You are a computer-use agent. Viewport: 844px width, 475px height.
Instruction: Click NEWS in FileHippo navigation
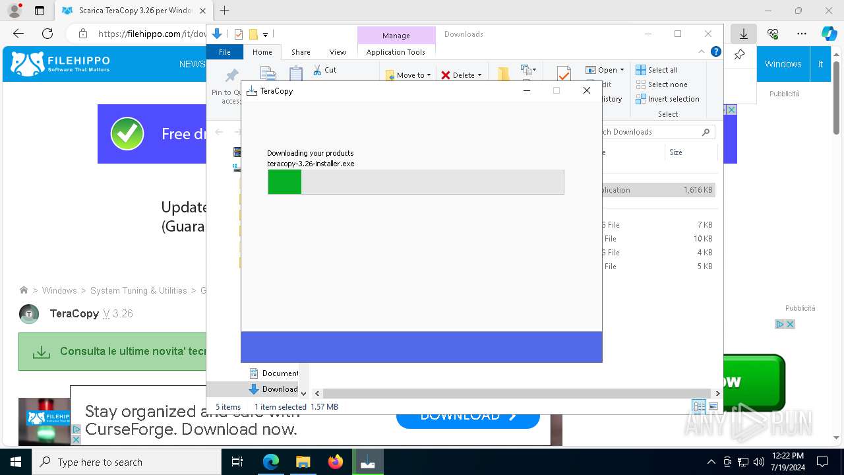click(x=192, y=64)
